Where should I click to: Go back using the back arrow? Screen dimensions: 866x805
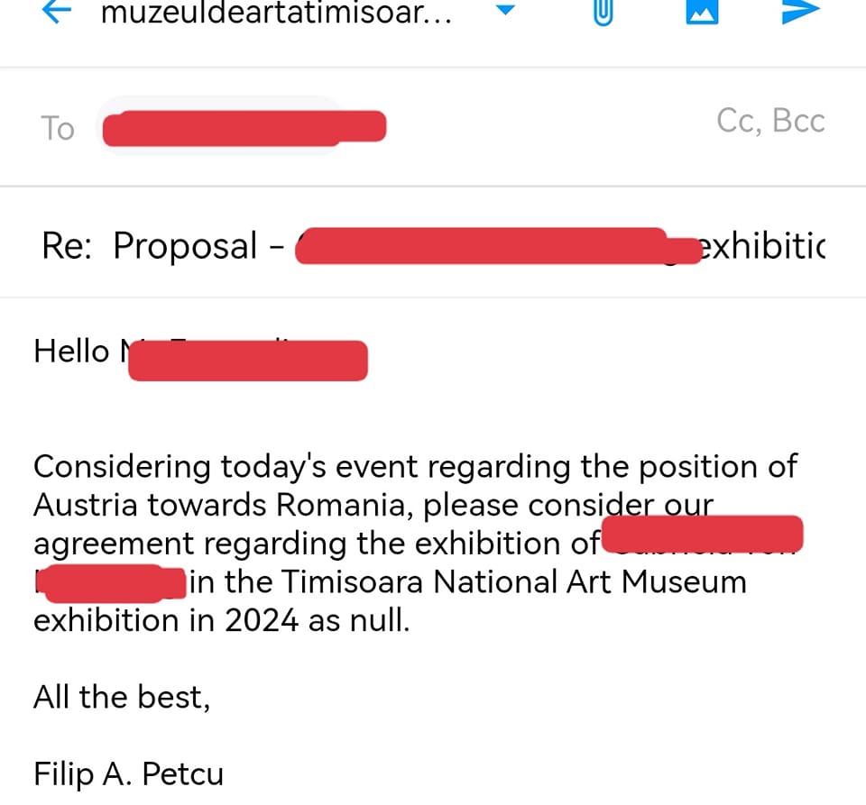tap(57, 12)
